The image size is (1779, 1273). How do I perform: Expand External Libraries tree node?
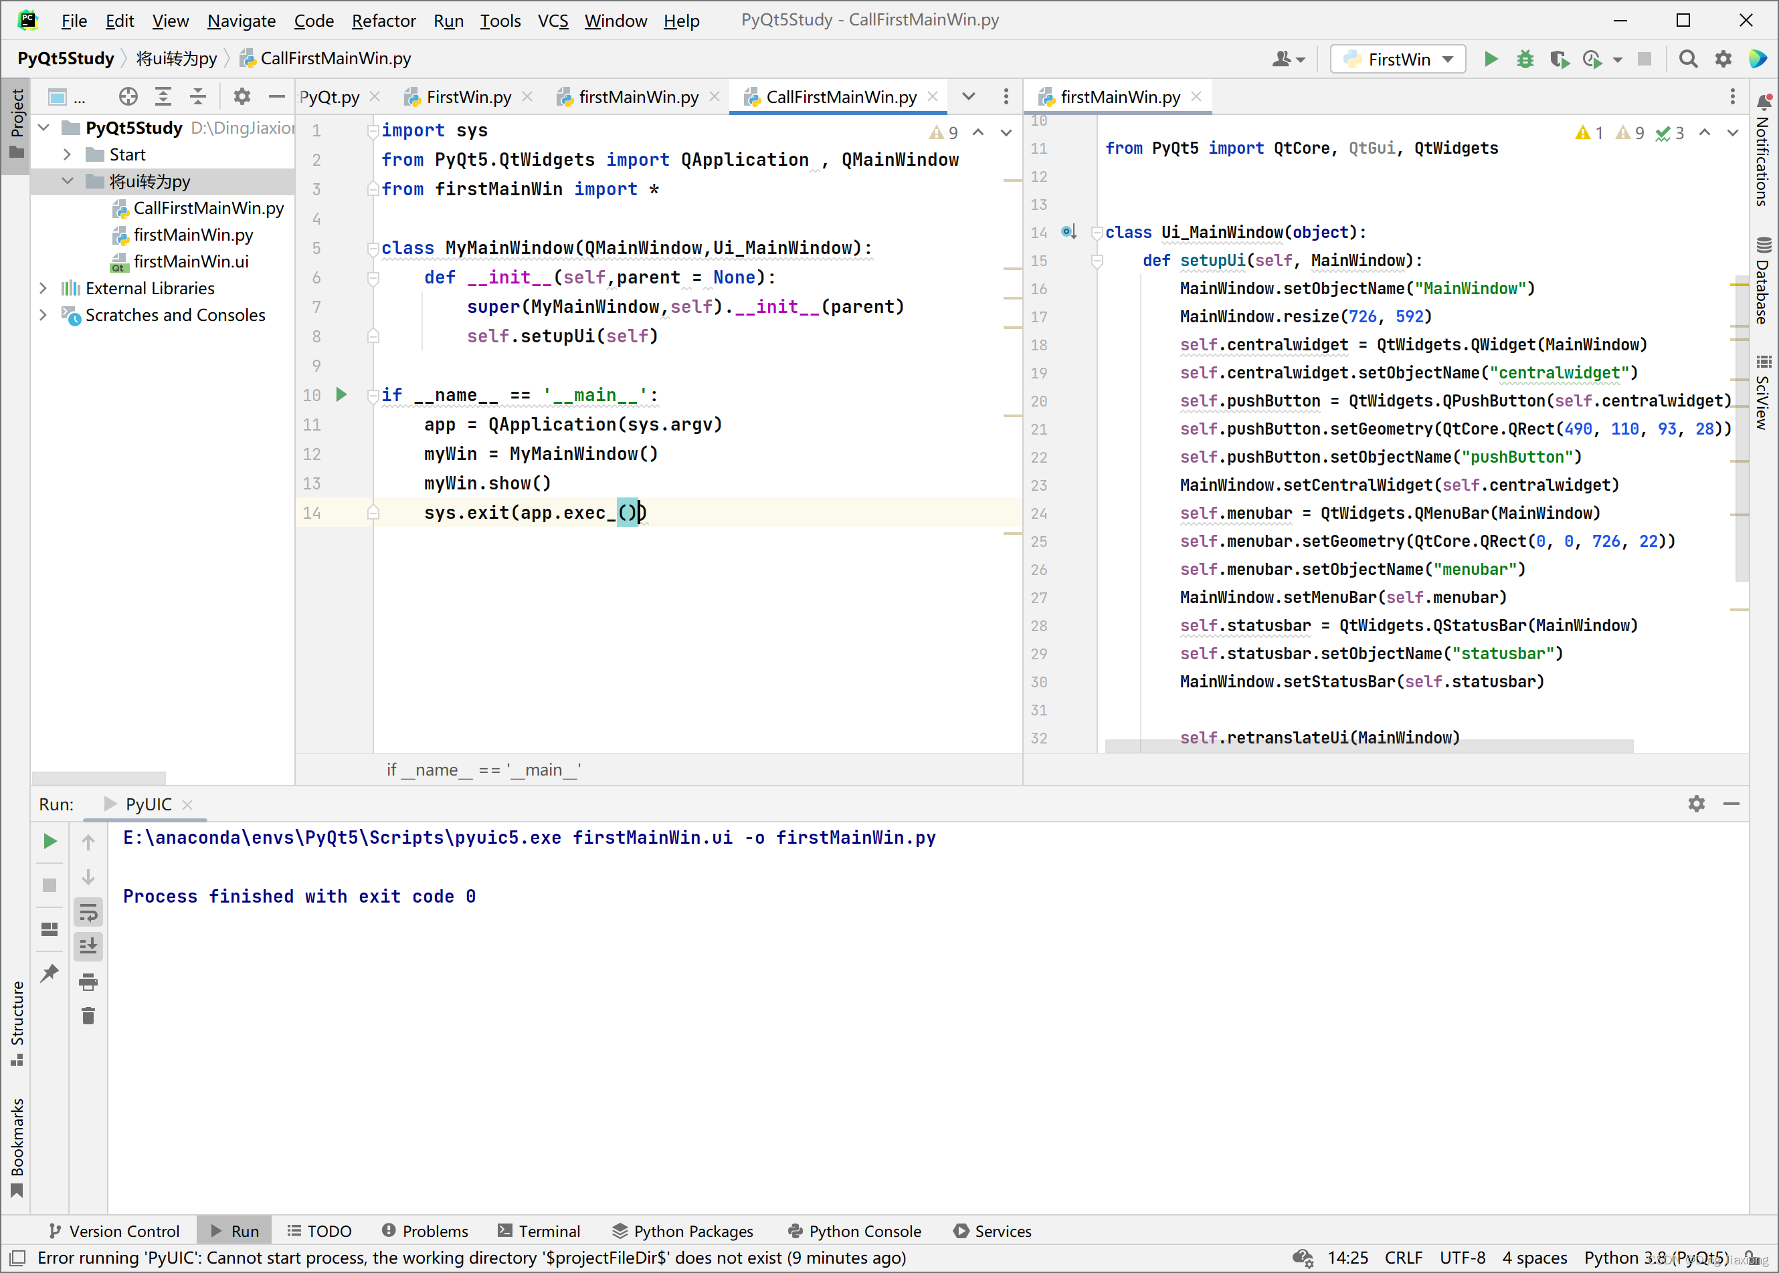44,288
